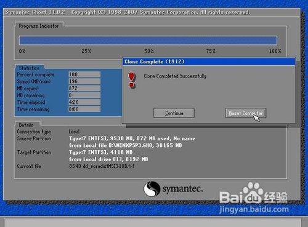
Task: Click the 0% progress scale marker
Action: [x=22, y=51]
